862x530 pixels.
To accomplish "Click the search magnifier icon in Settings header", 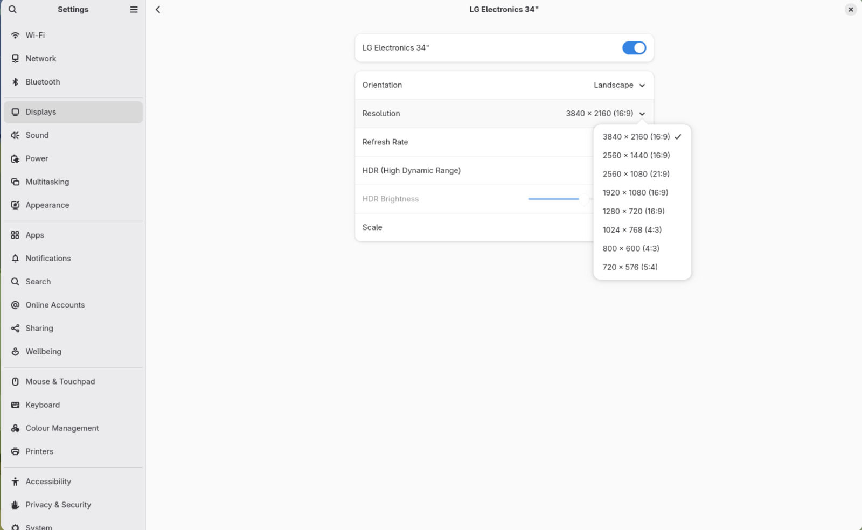I will pyautogui.click(x=12, y=9).
